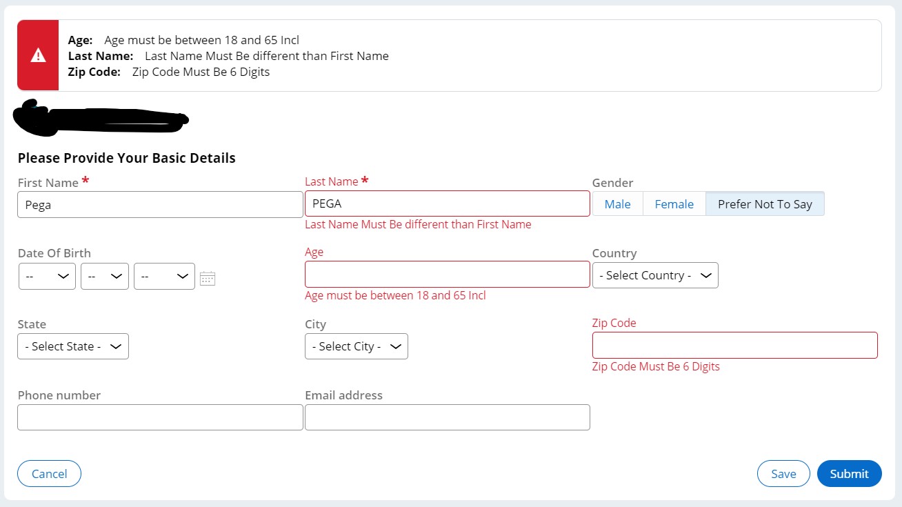Open the year dropdown under Date Of Birth
This screenshot has height=507, width=902.
(x=164, y=276)
